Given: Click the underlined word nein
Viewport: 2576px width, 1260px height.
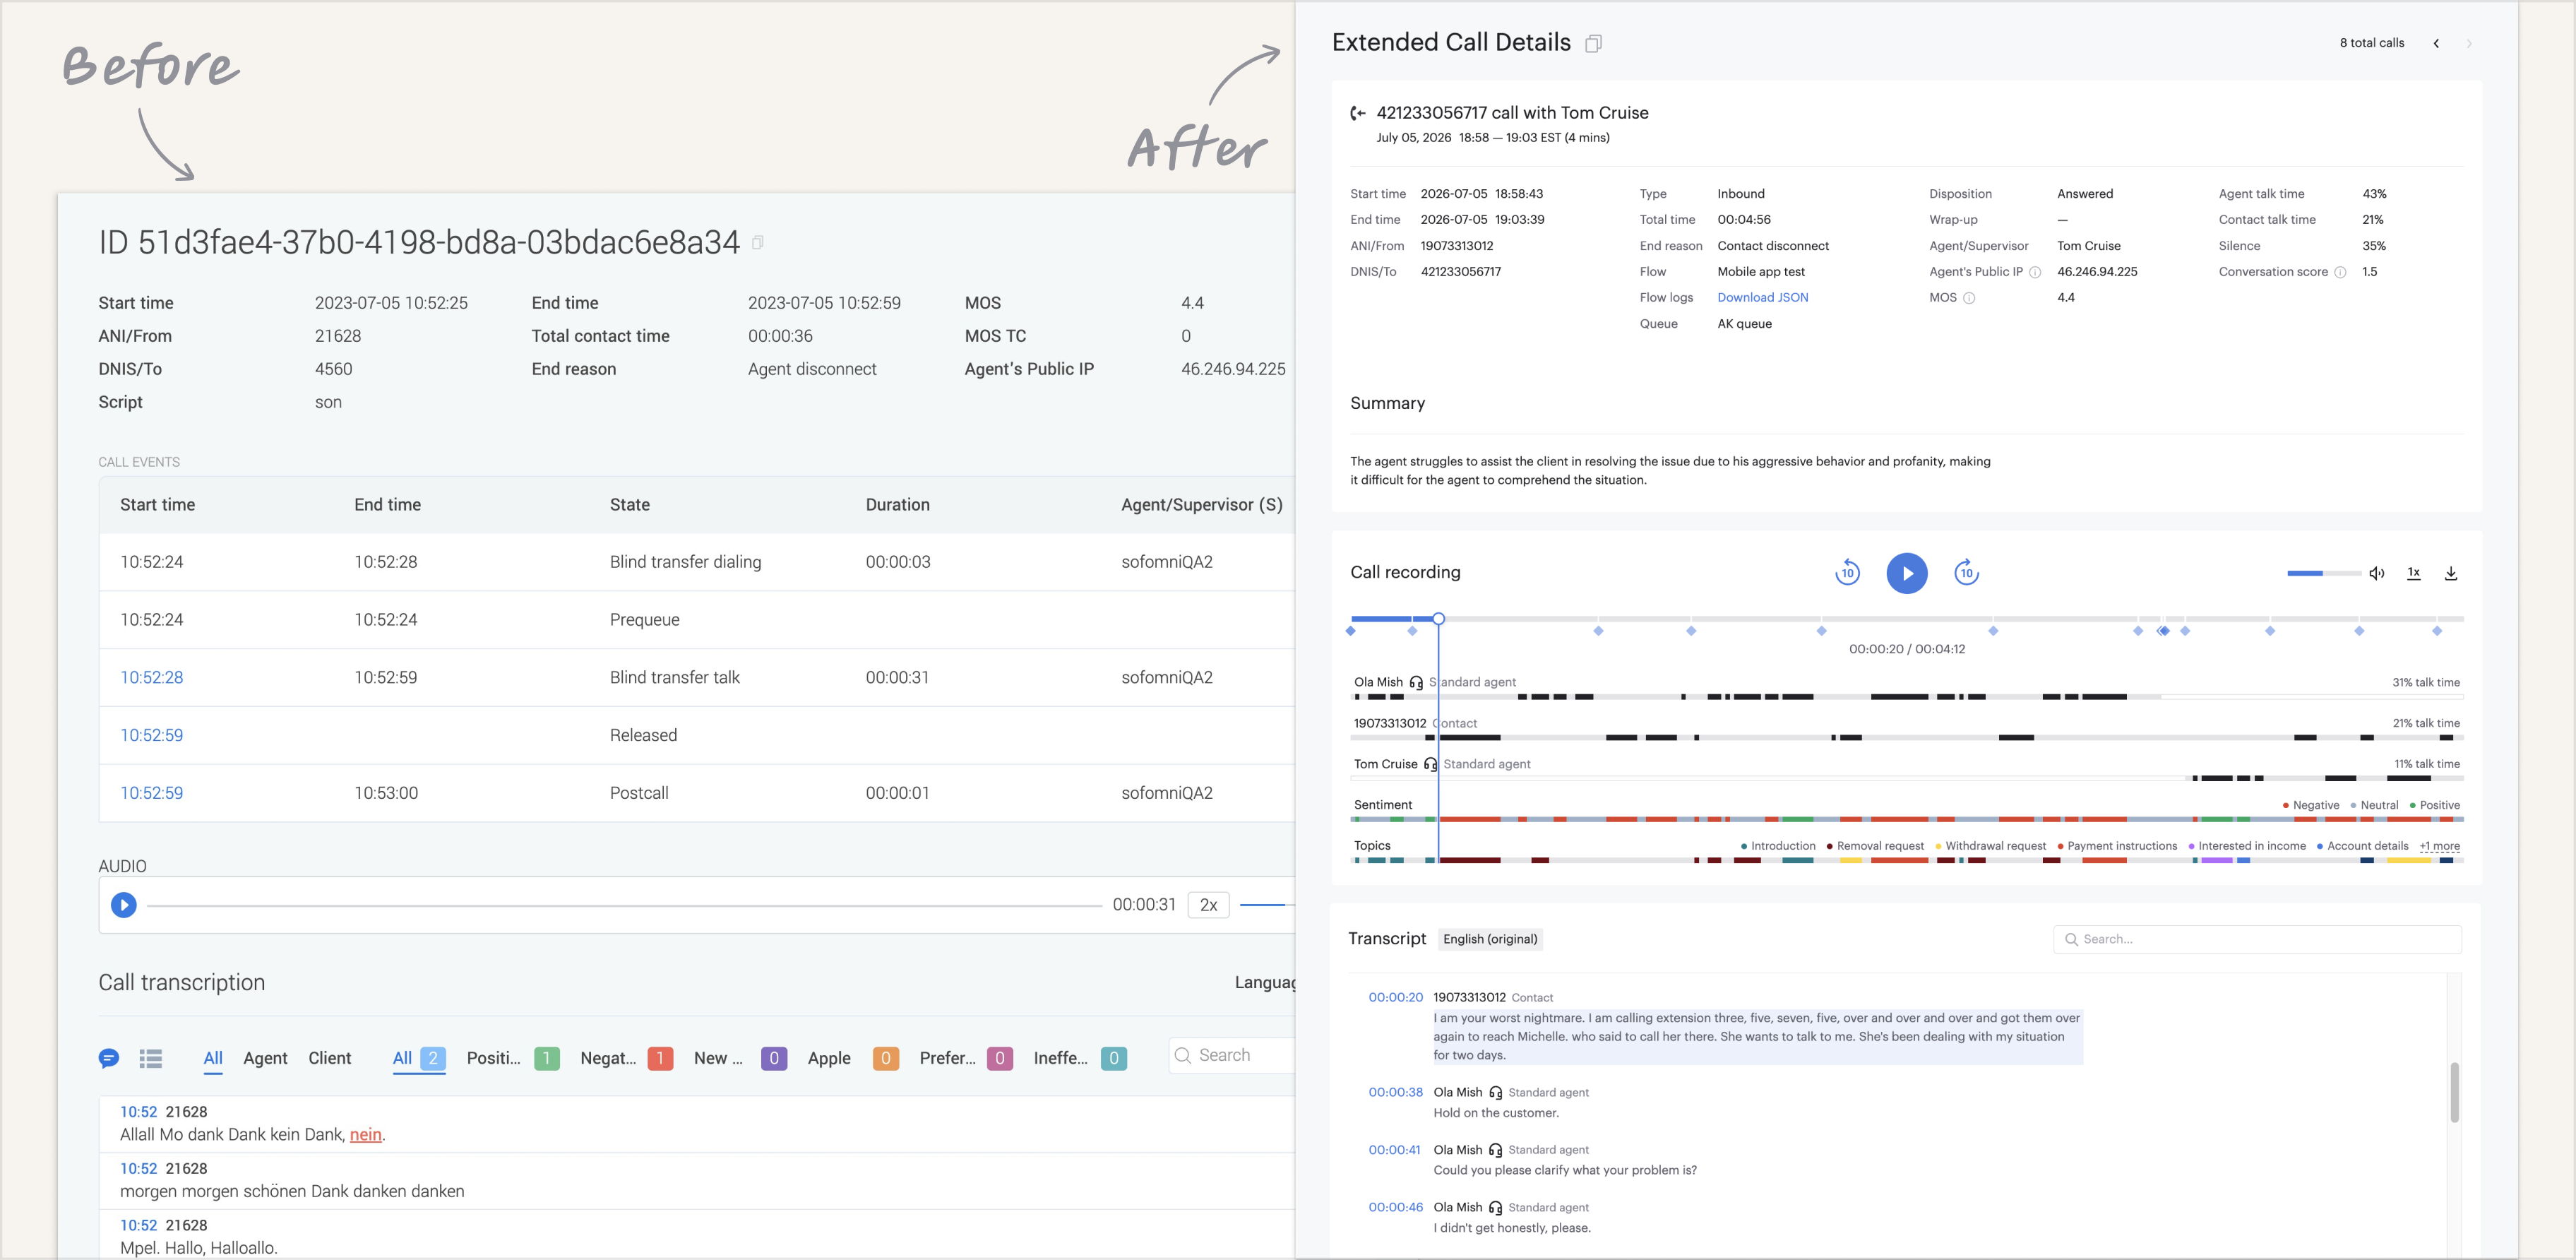Looking at the screenshot, I should (365, 1134).
